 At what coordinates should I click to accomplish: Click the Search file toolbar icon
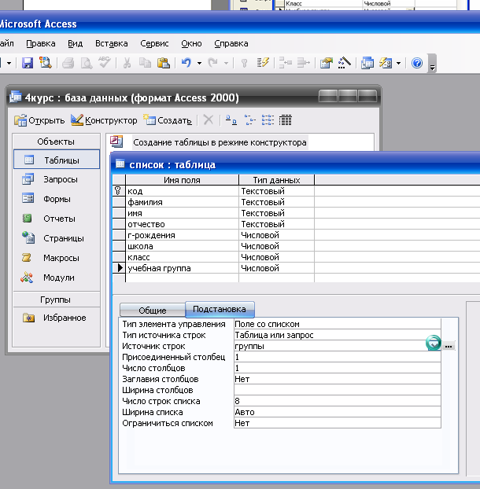point(46,63)
